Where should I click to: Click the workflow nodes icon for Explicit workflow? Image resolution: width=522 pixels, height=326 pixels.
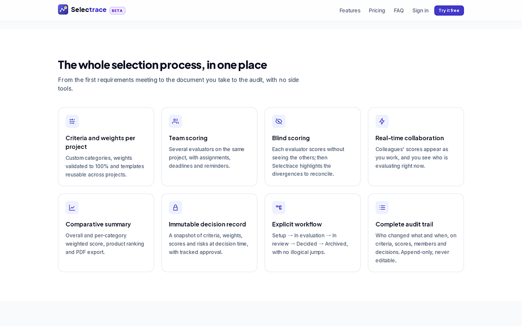[278, 208]
